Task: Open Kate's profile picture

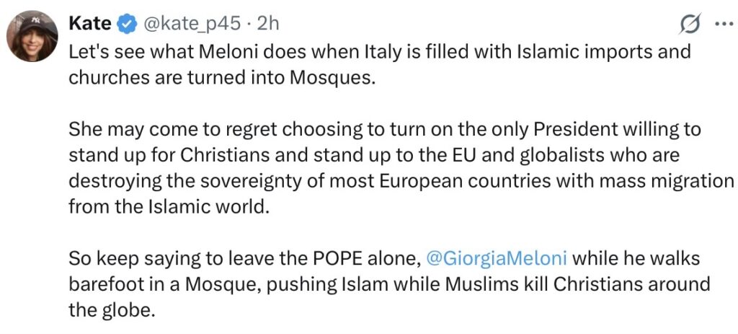Action: tap(32, 36)
